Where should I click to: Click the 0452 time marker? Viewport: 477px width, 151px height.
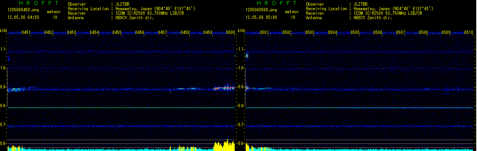point(49,33)
